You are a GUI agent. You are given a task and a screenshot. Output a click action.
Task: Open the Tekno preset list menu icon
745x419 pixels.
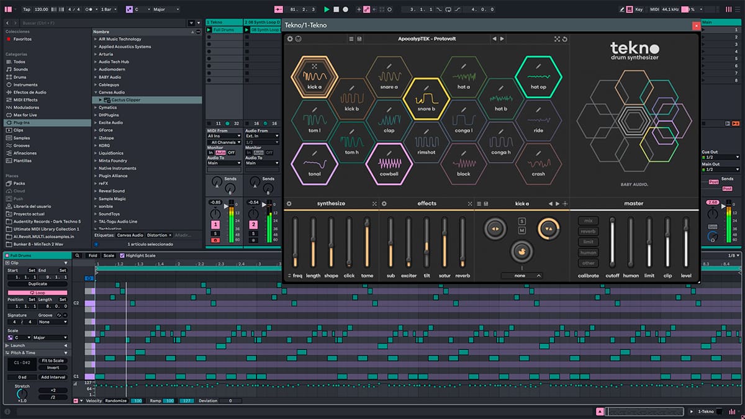coord(351,38)
